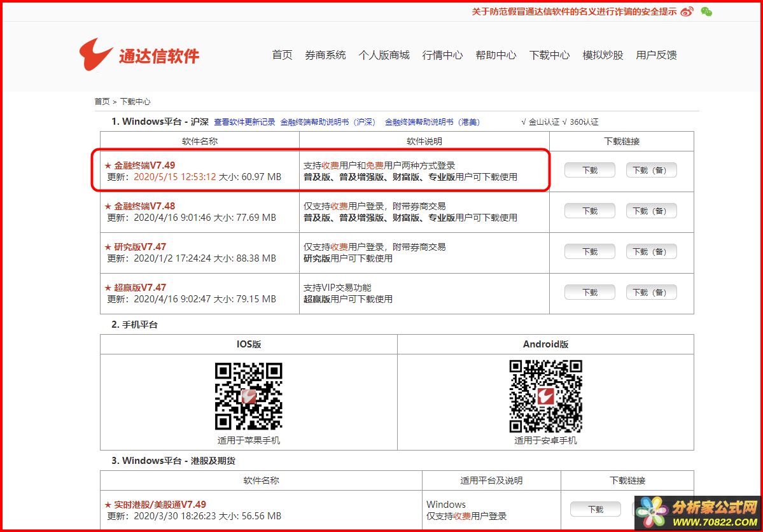Open the 模拟炒股 menu item
The height and width of the screenshot is (532, 763).
click(x=603, y=55)
